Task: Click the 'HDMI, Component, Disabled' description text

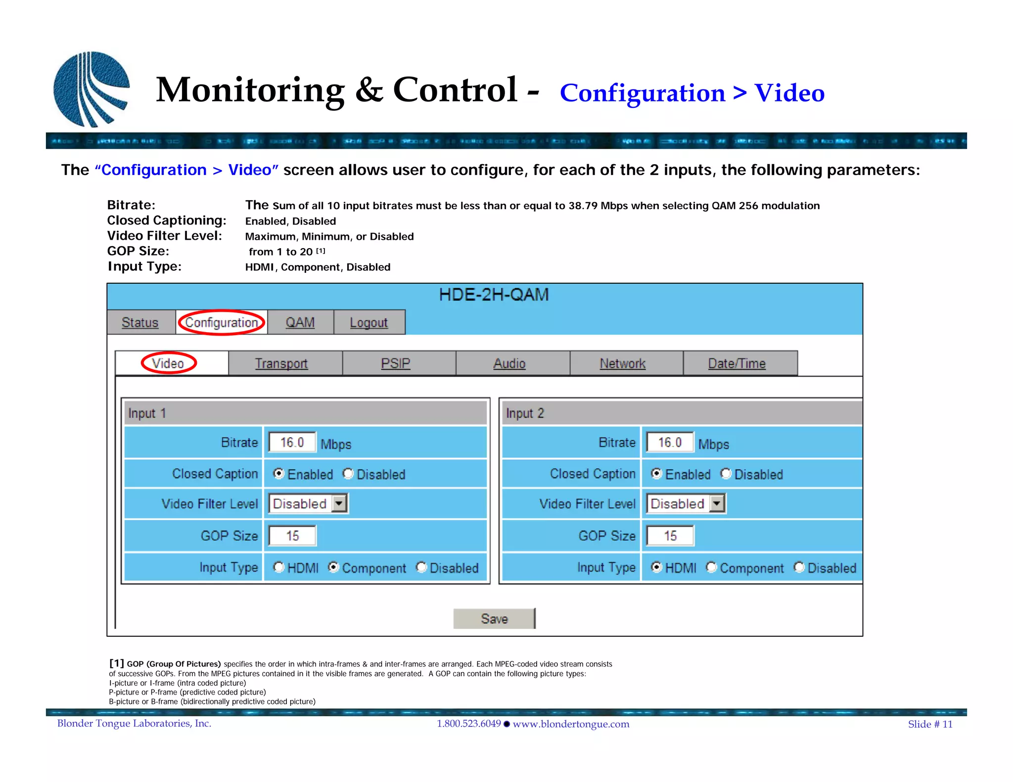Action: click(318, 267)
